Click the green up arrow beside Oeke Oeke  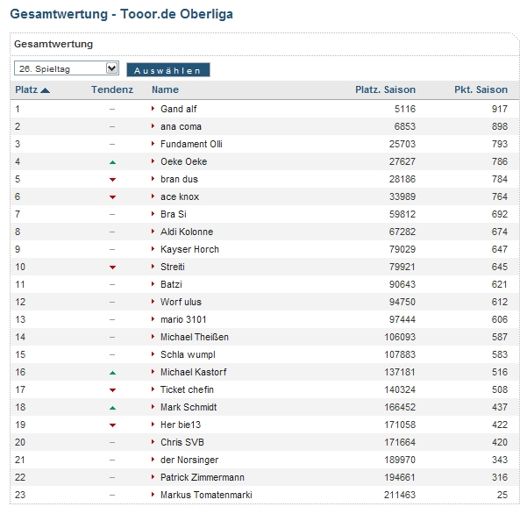click(x=112, y=162)
